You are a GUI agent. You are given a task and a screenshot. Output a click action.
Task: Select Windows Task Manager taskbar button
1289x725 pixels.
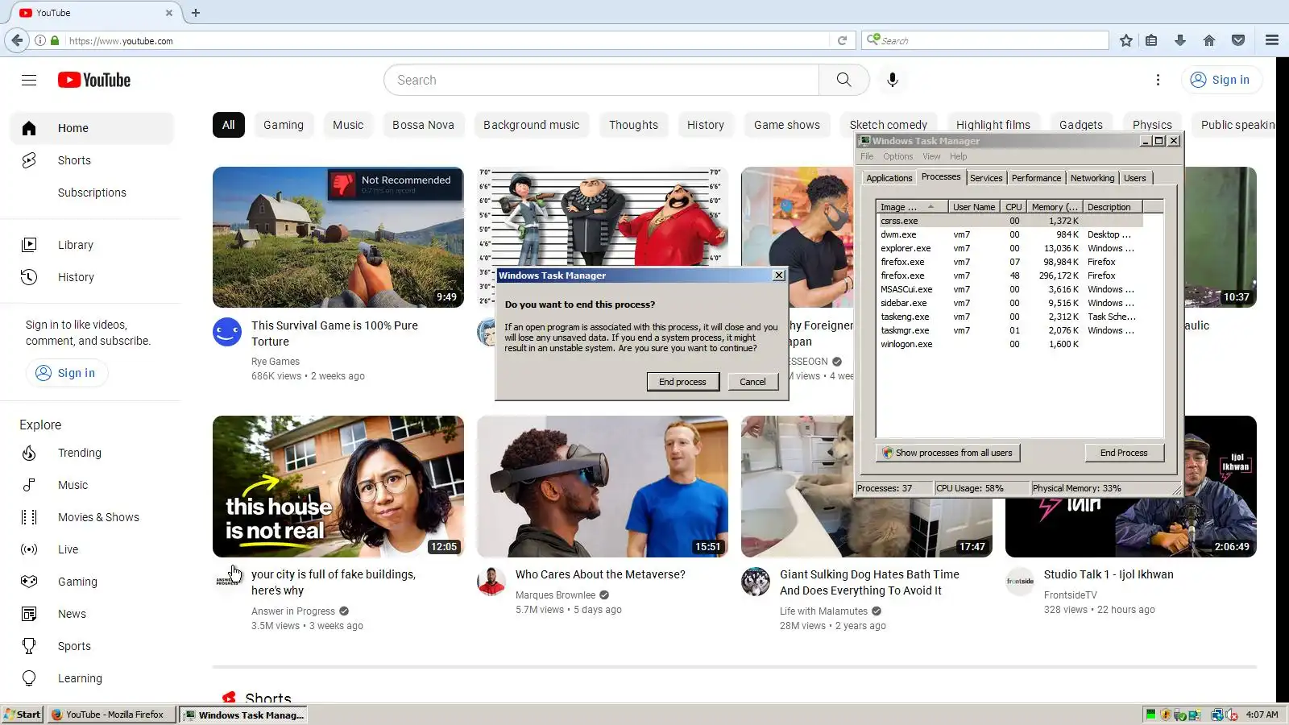tap(243, 715)
